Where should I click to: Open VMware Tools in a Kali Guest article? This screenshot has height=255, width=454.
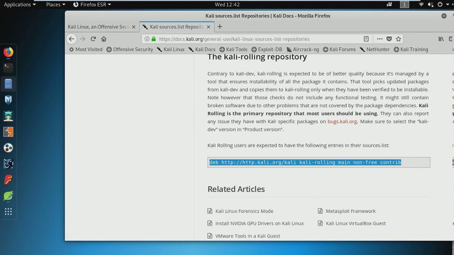click(x=247, y=236)
